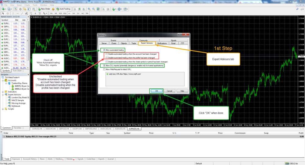The image size is (305, 165).
Task: Draw a vertical line tool
Action: point(13,13)
